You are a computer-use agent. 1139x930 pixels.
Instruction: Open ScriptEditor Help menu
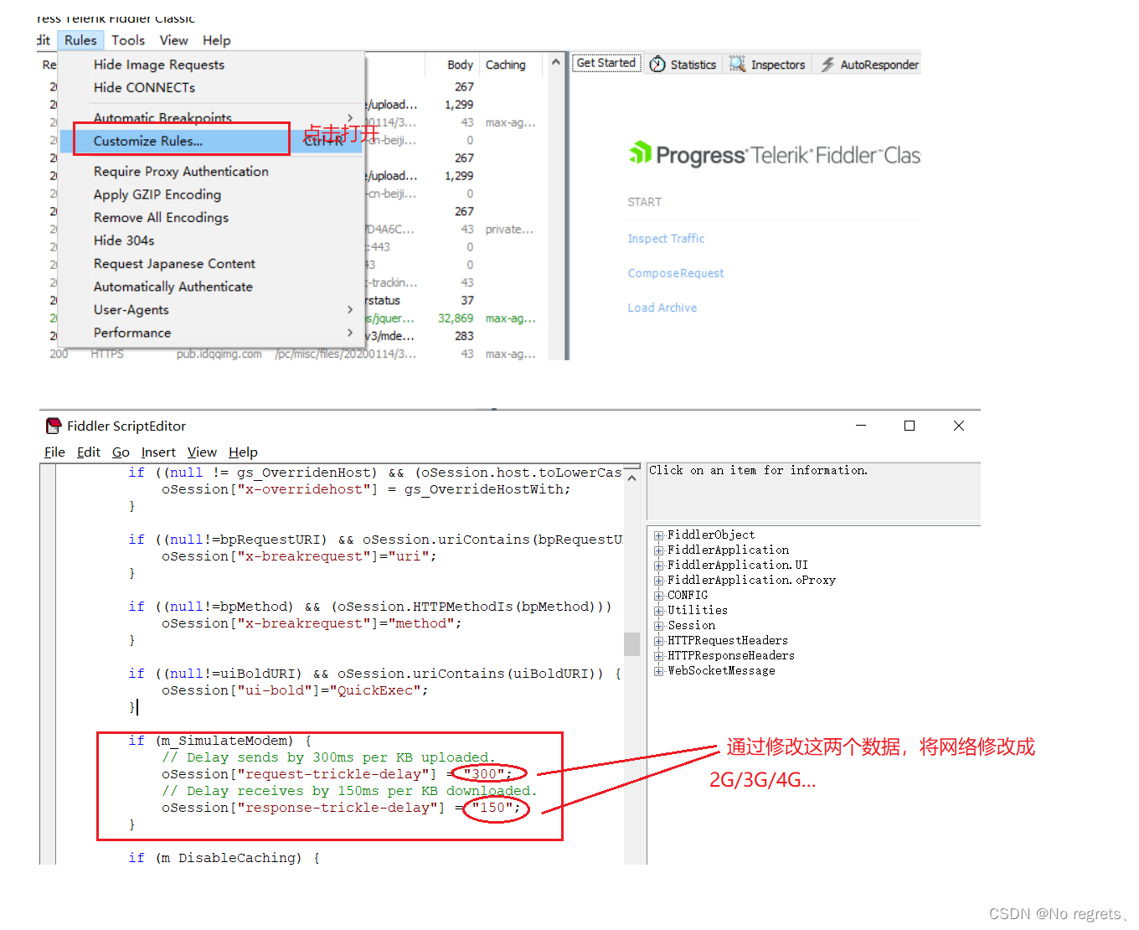243,452
